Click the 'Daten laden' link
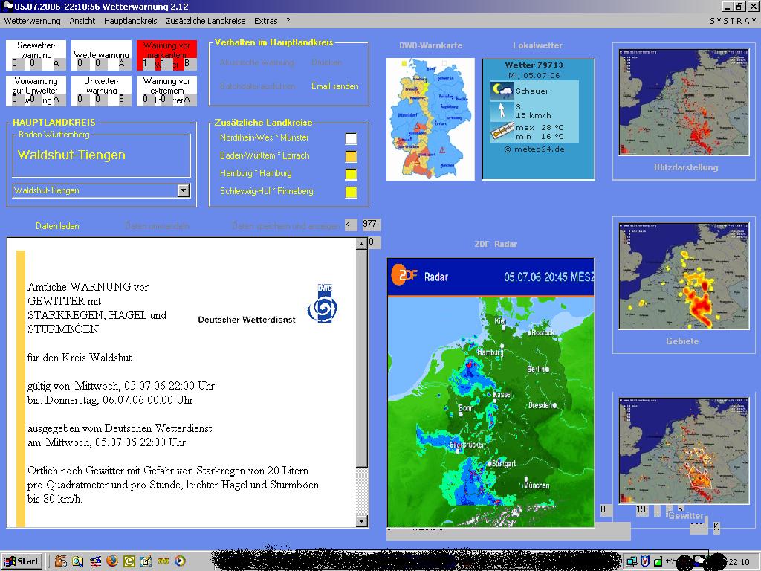Image resolution: width=761 pixels, height=571 pixels. [x=57, y=226]
